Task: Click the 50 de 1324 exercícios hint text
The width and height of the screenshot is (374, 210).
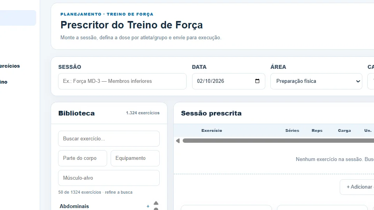Action: pos(95,192)
